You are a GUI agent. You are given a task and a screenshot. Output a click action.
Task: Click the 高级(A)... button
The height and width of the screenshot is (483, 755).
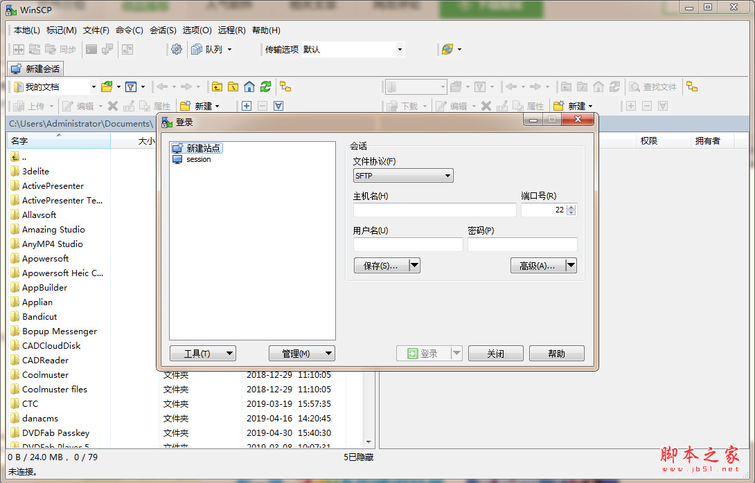(538, 265)
